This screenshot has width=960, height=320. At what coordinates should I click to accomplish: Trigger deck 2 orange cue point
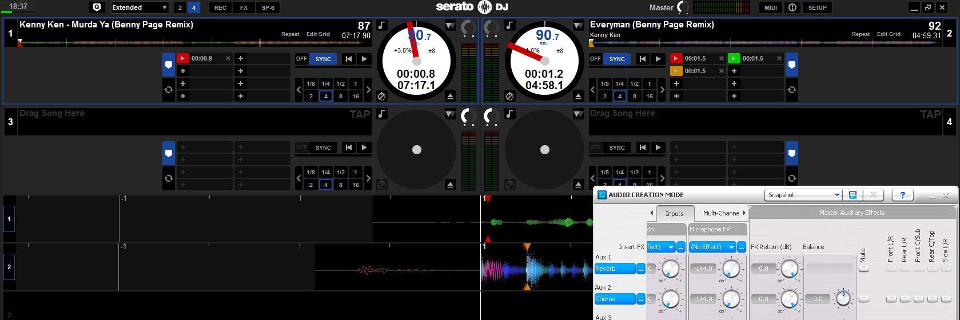[x=676, y=71]
